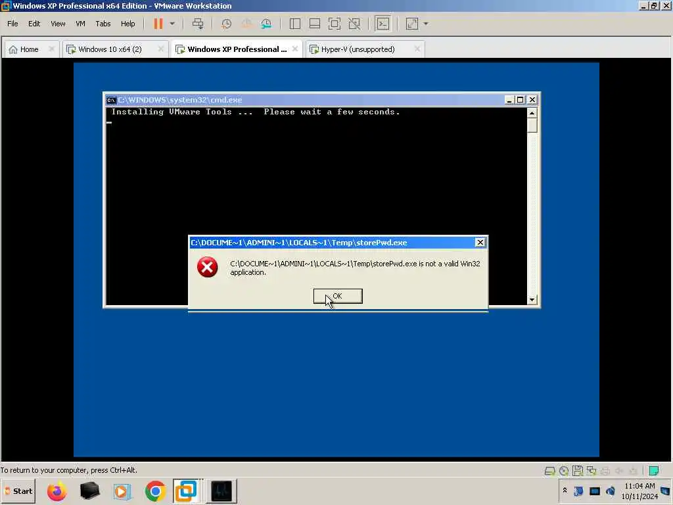Screen dimensions: 673x505
Task: Click the greyed revert to snapshot icon
Action: tap(246, 24)
